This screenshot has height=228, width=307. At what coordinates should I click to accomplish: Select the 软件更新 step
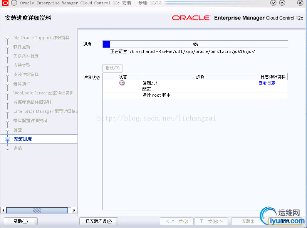(x=22, y=47)
